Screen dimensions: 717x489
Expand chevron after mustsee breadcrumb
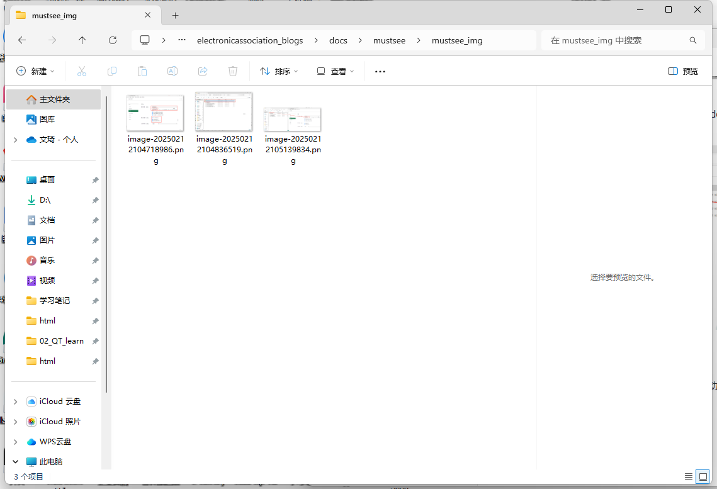[x=419, y=40]
